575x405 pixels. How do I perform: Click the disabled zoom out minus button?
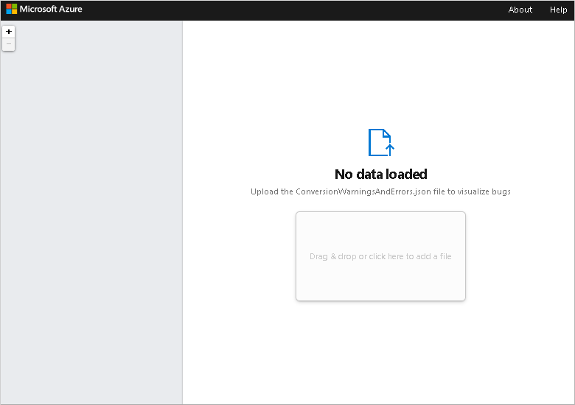(x=8, y=44)
